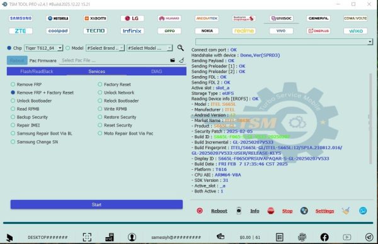Select the Infinix brand logo
This screenshot has height=244, width=378.
pyautogui.click(x=132, y=31)
